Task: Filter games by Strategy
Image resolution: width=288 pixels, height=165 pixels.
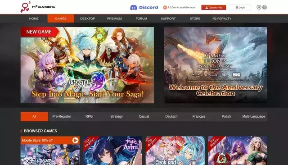Action: 117,117
